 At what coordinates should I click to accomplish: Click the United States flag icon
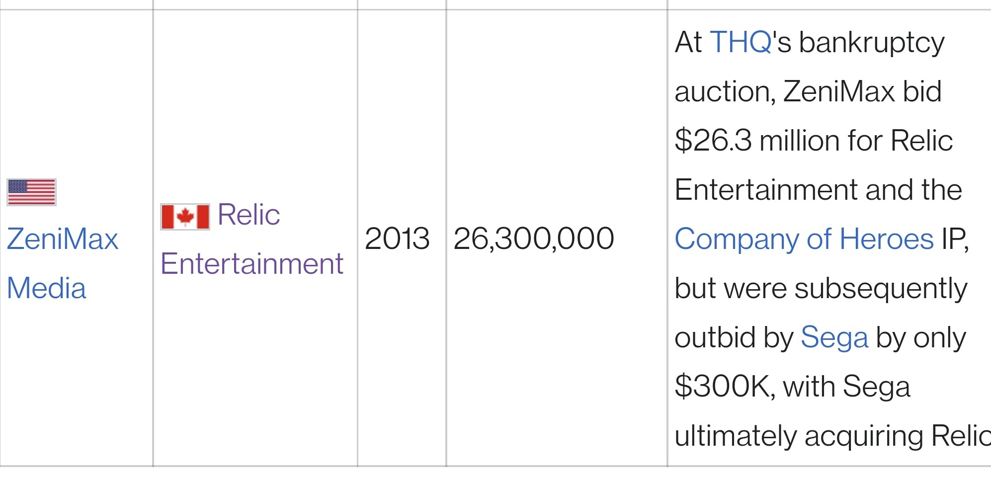point(32,192)
